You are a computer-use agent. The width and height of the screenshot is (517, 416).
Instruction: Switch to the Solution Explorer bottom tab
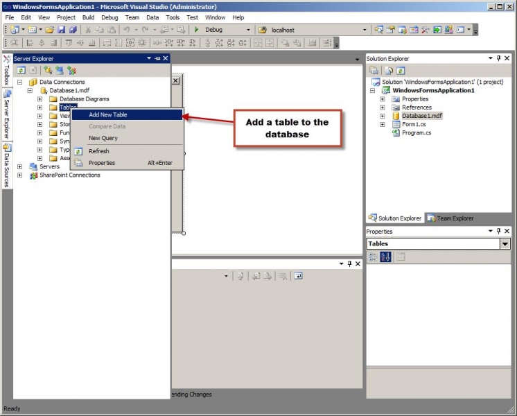point(395,218)
